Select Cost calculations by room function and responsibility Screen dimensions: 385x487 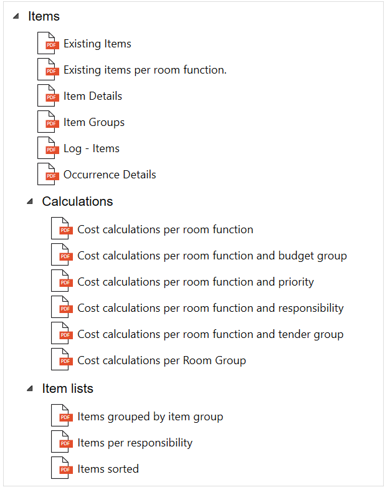210,308
